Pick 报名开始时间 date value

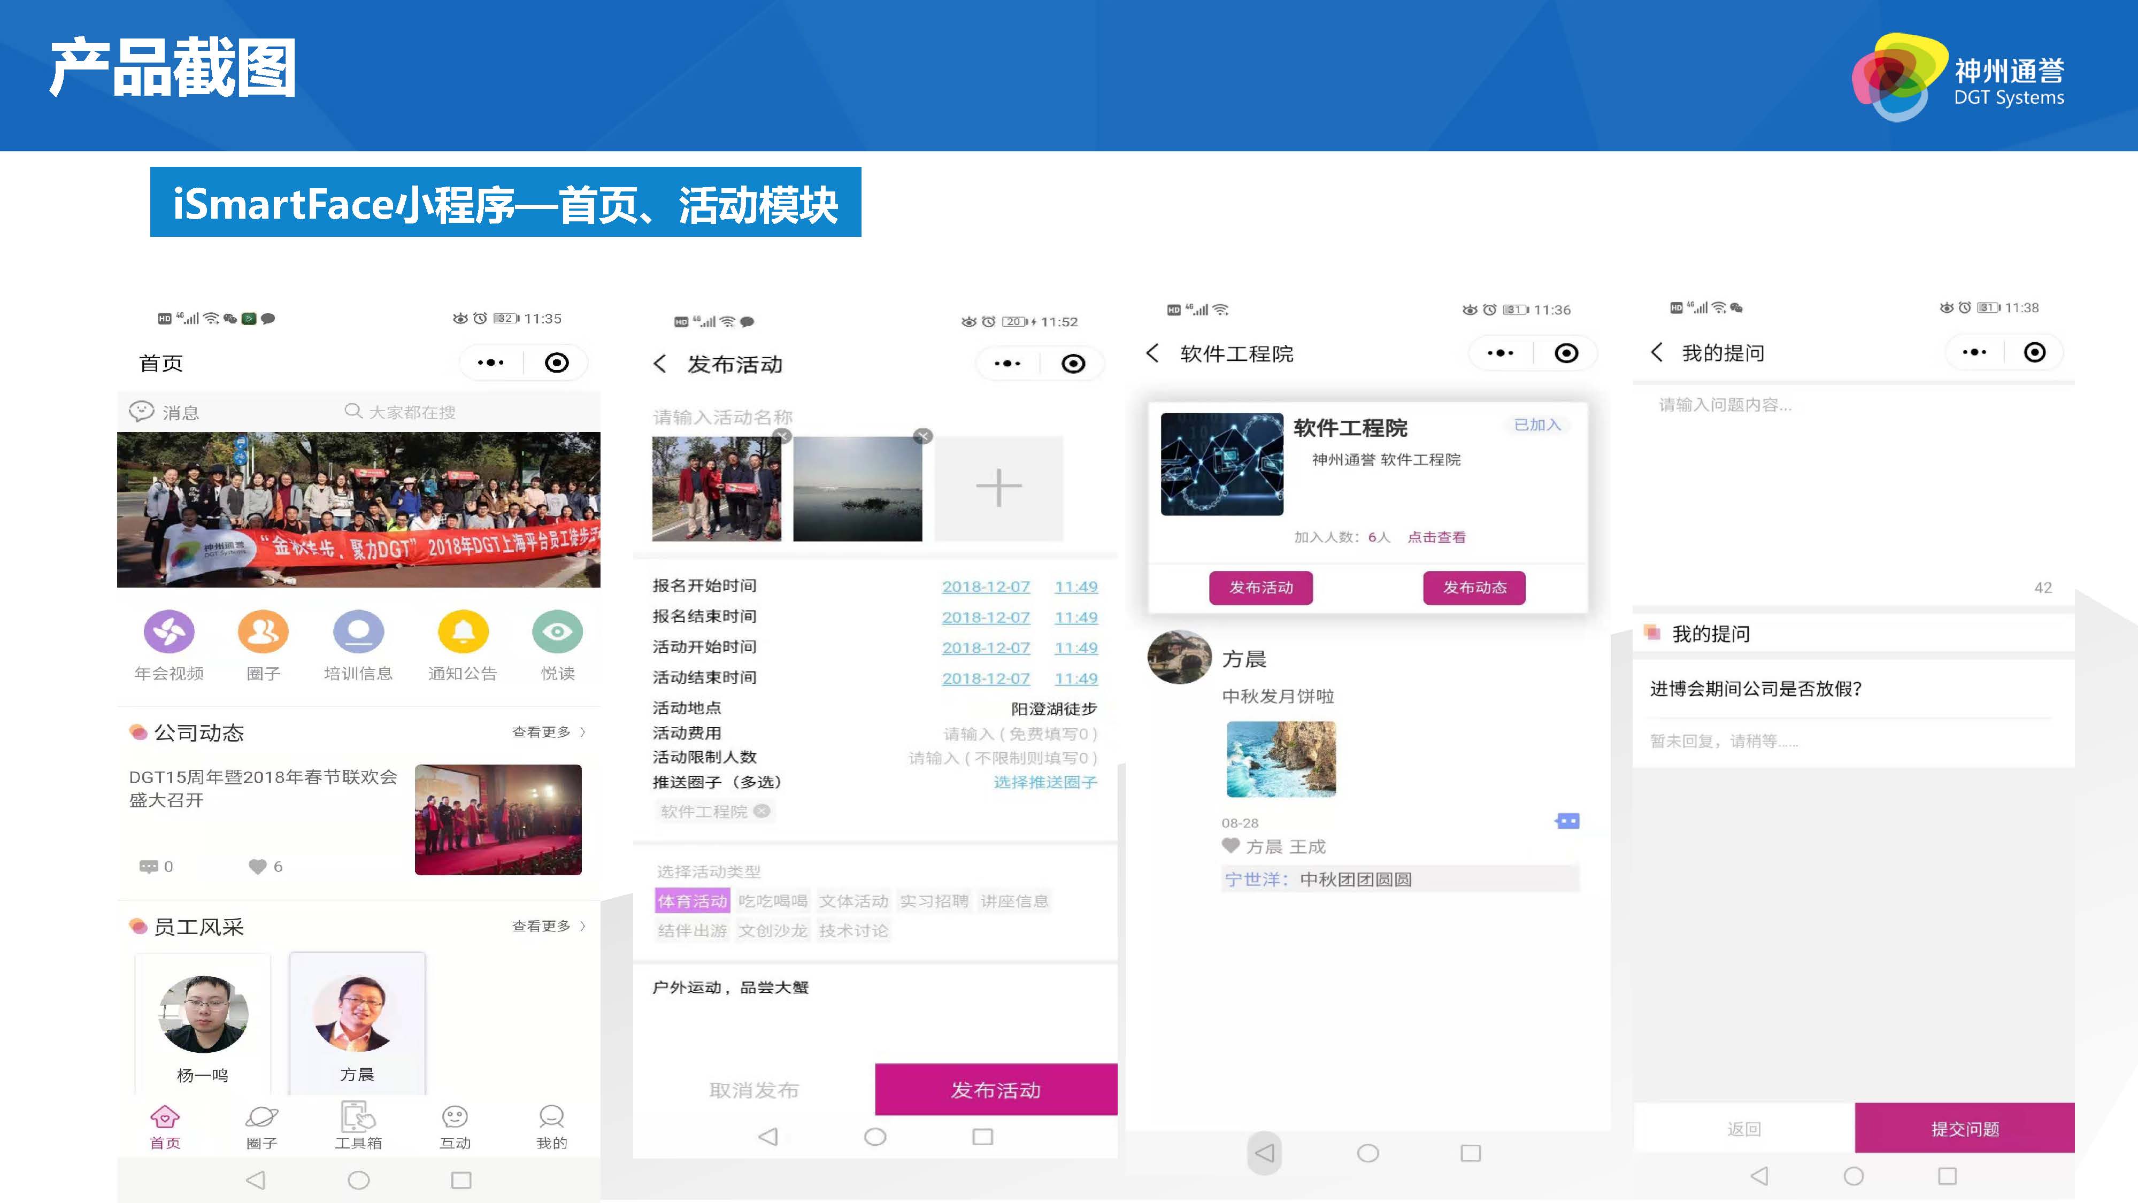pyautogui.click(x=986, y=587)
